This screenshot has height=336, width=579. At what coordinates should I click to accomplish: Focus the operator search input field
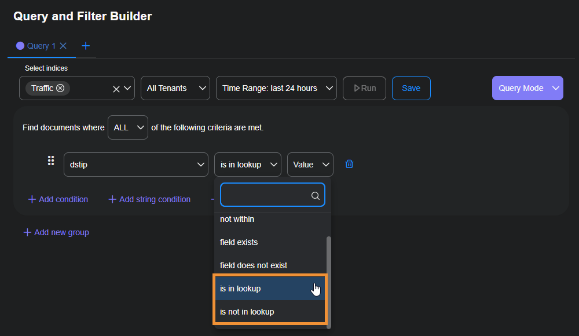[265, 196]
